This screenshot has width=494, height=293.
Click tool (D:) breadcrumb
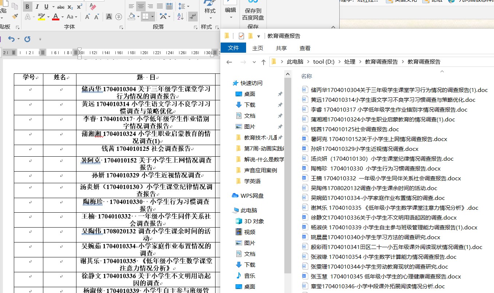coord(324,62)
